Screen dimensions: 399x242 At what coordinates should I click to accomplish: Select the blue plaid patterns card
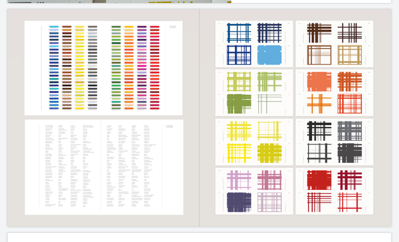pos(254,44)
